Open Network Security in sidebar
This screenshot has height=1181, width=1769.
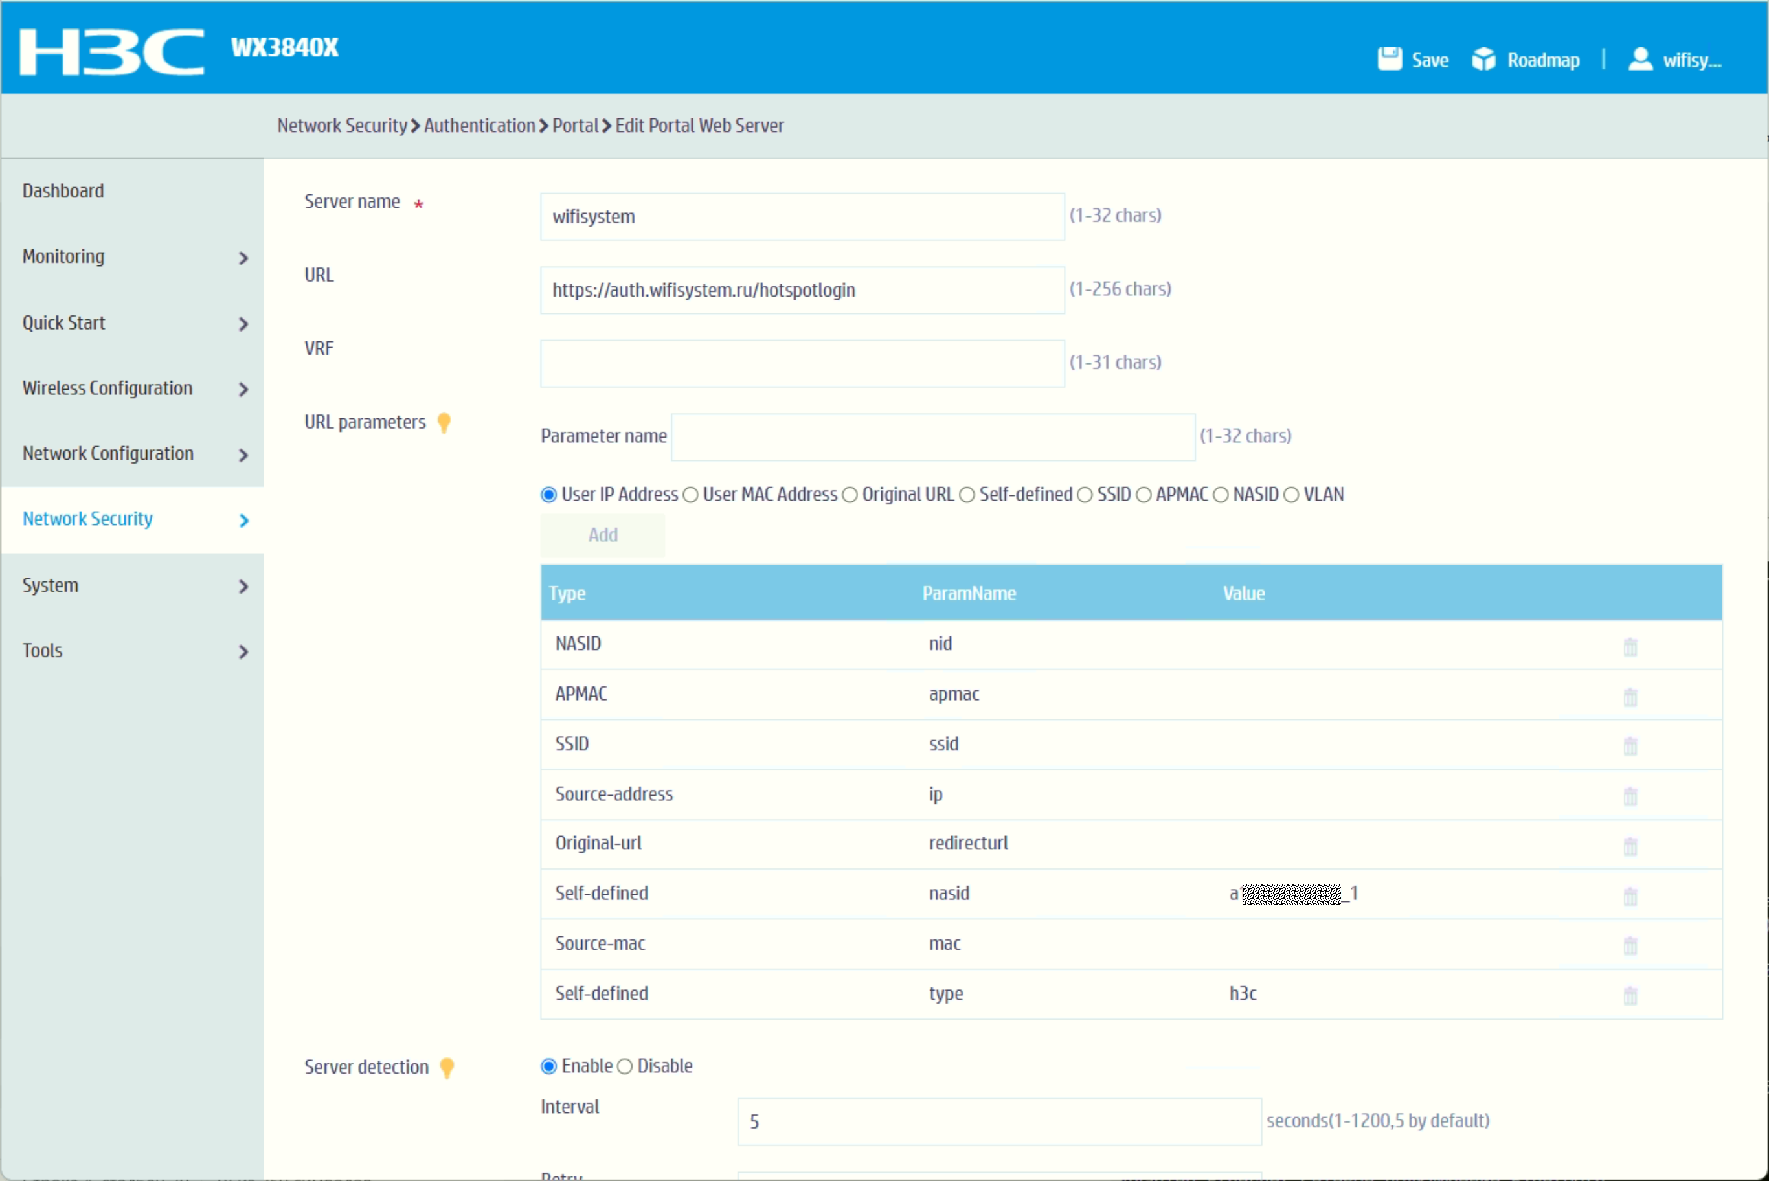pyautogui.click(x=87, y=519)
